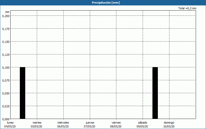Click the martes day label
206x129 pixels.
coord(37,123)
